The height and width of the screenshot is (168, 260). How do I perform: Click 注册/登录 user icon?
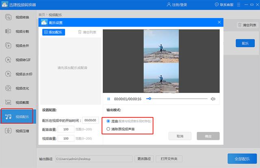pyautogui.click(x=169, y=4)
